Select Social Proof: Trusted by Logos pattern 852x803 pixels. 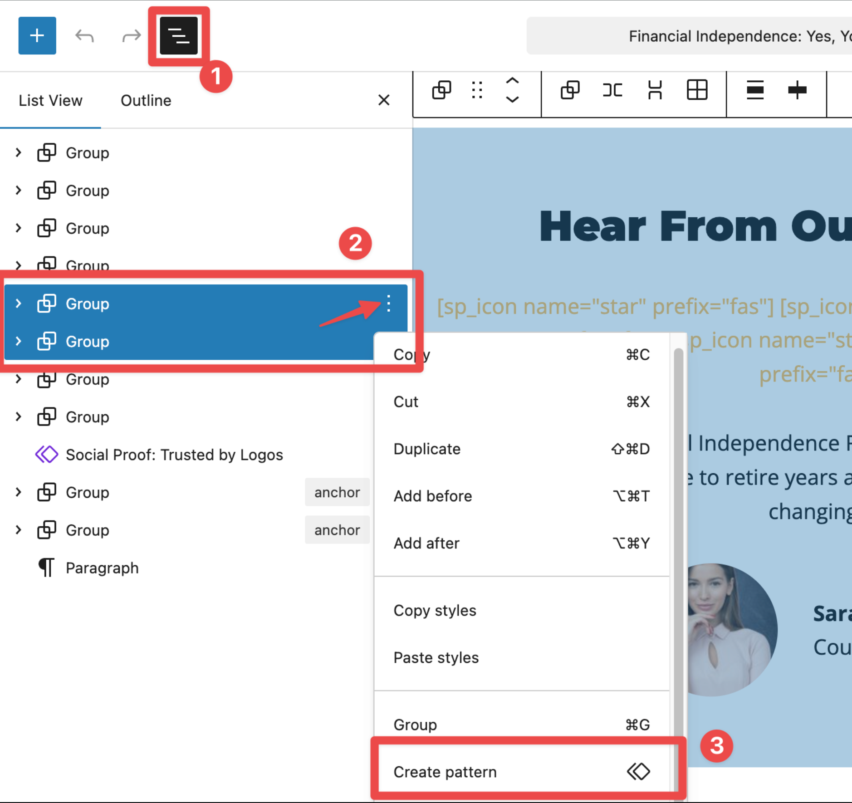point(174,455)
